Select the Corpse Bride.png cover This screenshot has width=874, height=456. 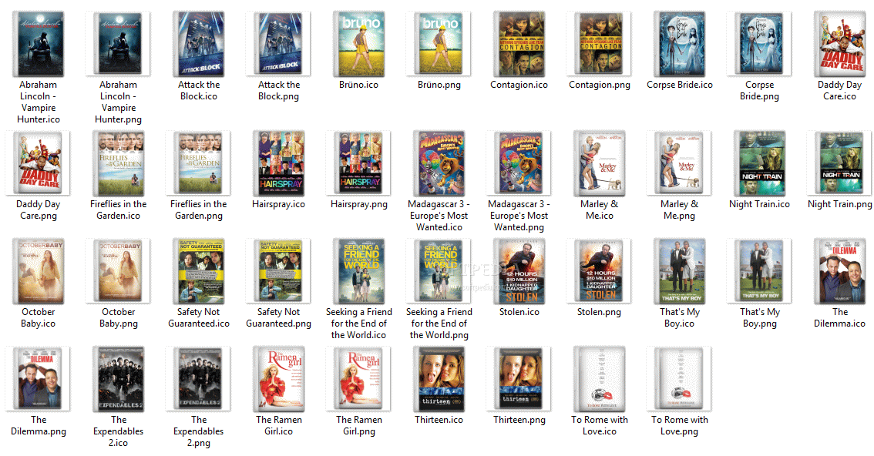point(760,44)
